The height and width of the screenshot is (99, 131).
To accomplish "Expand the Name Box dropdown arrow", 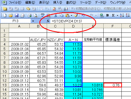I will click(x=33, y=21).
